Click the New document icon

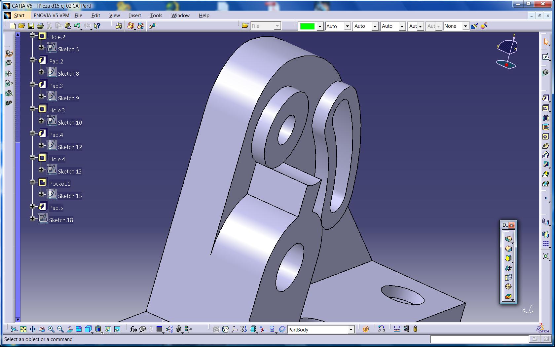(x=13, y=26)
